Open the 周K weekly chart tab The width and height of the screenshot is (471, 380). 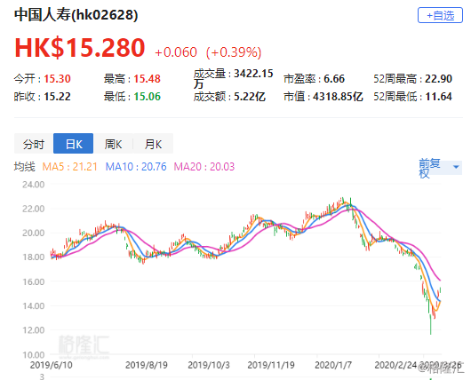click(x=113, y=144)
